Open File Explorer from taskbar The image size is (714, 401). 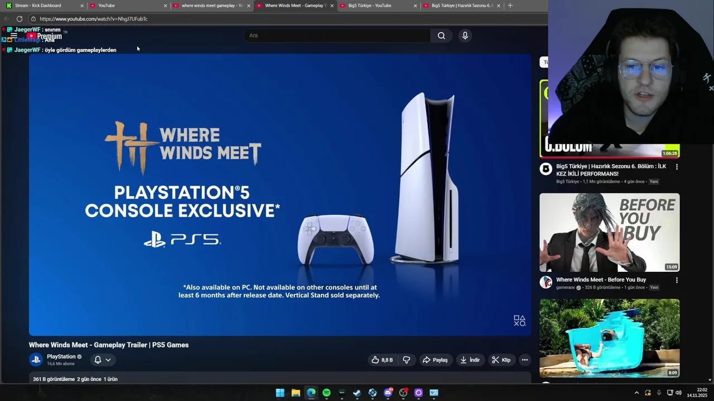296,393
